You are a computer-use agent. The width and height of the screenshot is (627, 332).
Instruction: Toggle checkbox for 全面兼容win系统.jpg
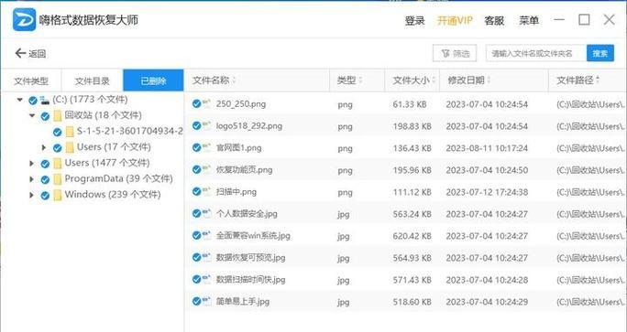coord(196,235)
